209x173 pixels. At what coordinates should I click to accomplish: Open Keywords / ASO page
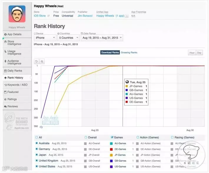[17, 85]
